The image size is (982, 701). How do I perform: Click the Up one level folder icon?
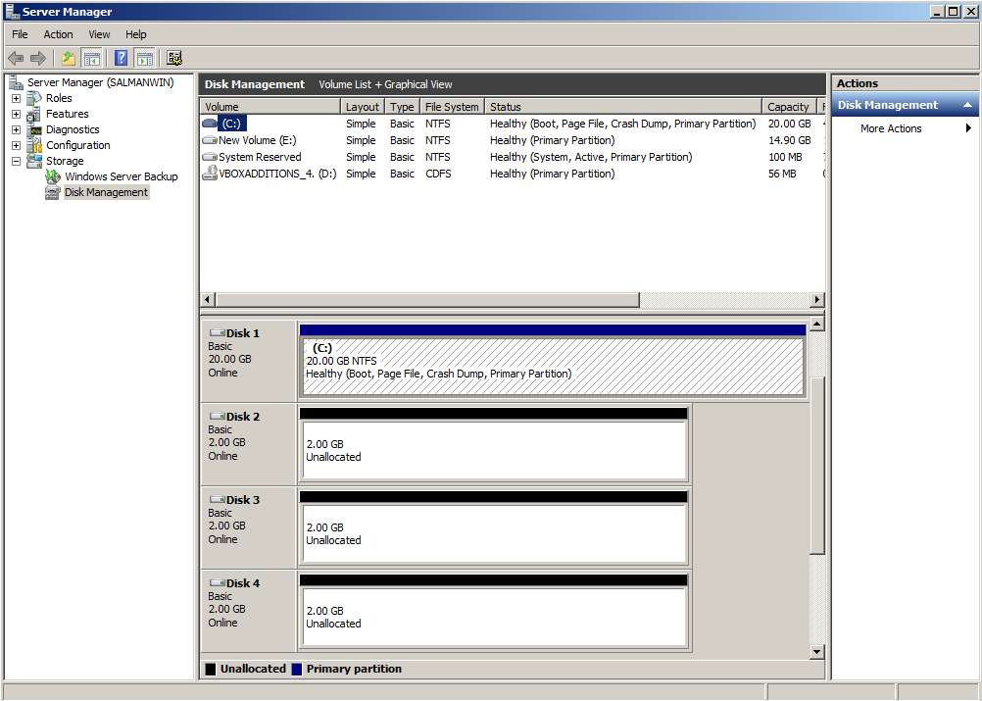click(69, 59)
